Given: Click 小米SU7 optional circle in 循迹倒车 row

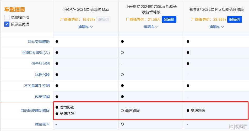Looking at the screenshot, I should click(122, 124).
